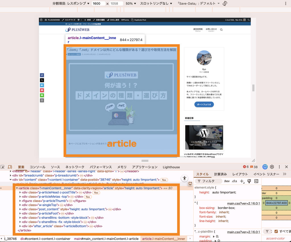Viewport: 291px width, 242px height.
Task: Click the ポートフォリオ button on the page
Action: pos(204,104)
